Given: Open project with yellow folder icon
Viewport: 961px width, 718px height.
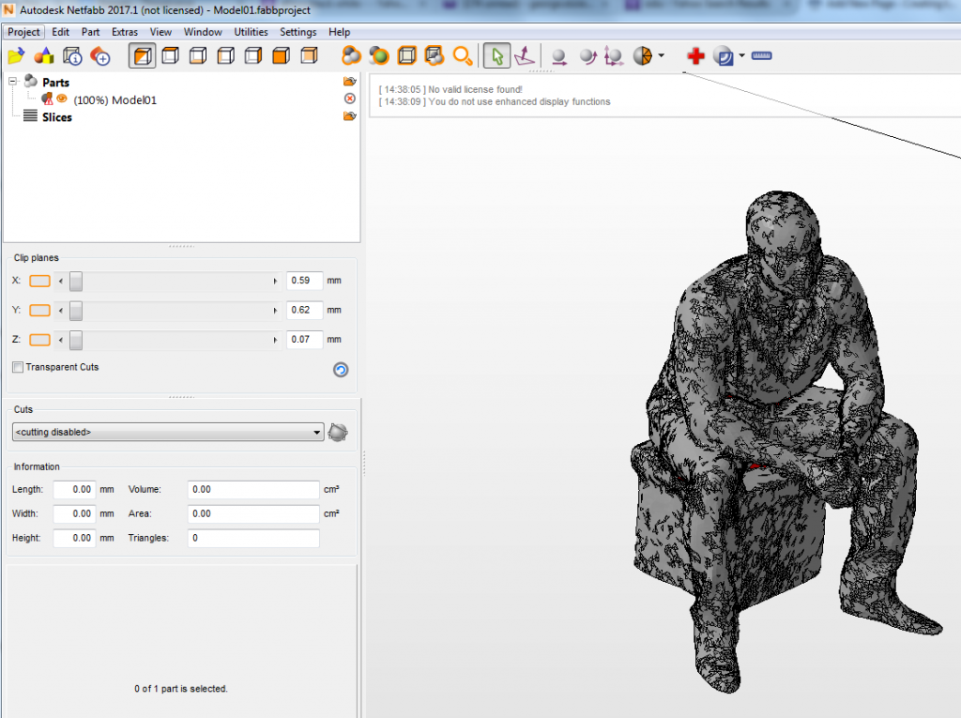Looking at the screenshot, I should click(16, 57).
